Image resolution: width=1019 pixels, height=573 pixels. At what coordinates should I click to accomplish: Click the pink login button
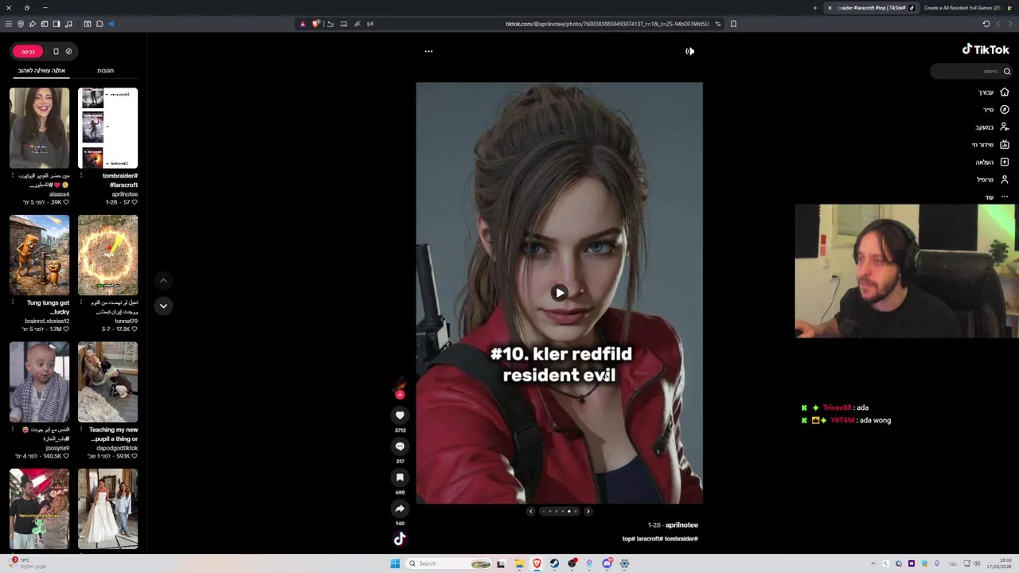pyautogui.click(x=27, y=52)
